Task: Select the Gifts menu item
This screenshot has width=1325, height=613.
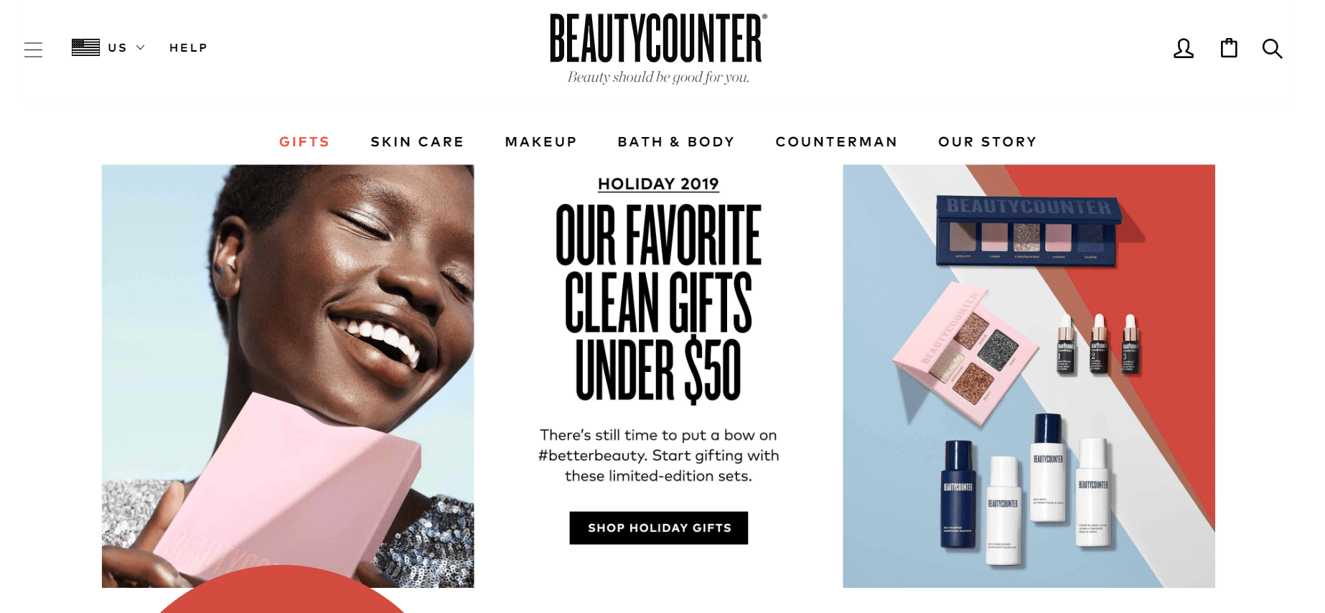Action: click(x=304, y=142)
